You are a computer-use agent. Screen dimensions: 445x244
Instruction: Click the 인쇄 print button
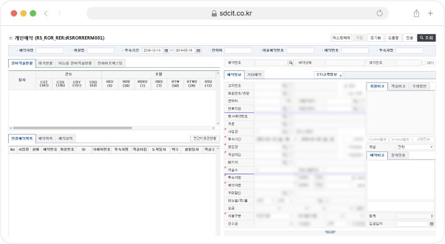tap(410, 38)
